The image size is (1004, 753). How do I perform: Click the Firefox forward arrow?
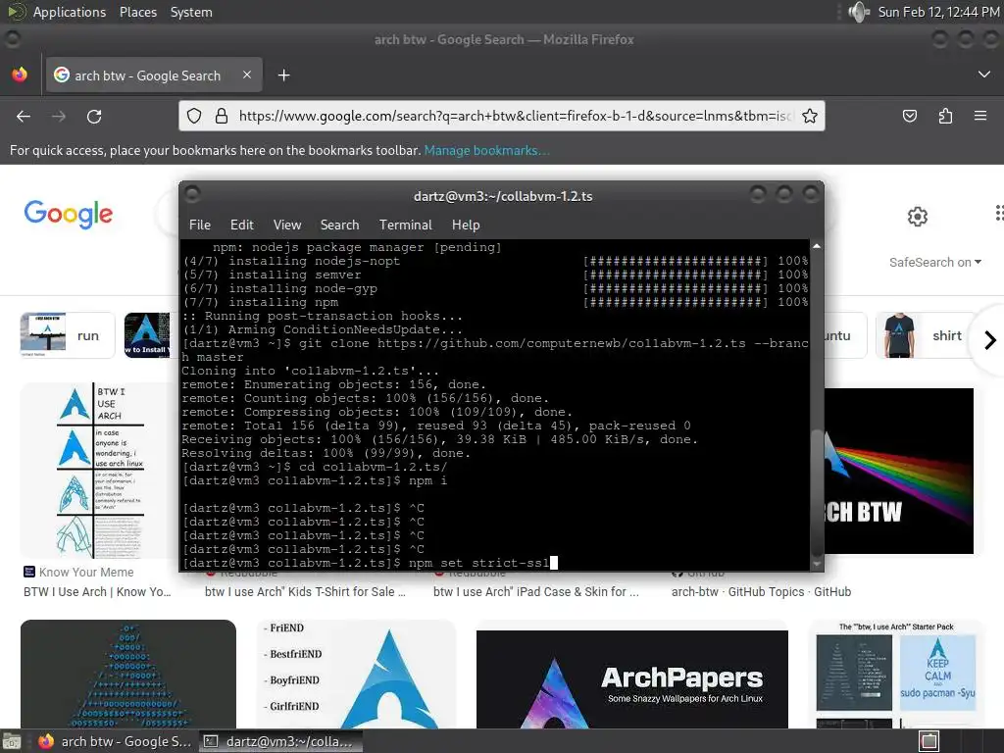pyautogui.click(x=59, y=117)
